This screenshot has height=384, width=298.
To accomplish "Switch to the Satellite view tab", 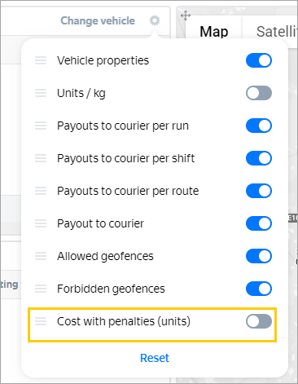I will point(277,32).
